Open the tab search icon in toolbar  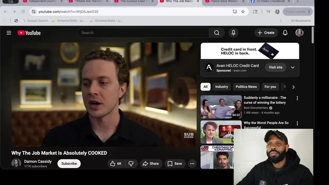coord(255,12)
